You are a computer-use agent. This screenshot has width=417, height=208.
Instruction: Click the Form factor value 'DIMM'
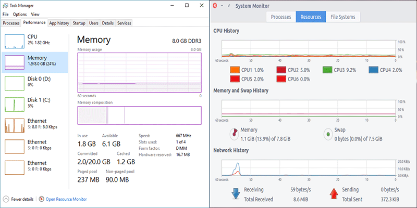click(x=181, y=148)
